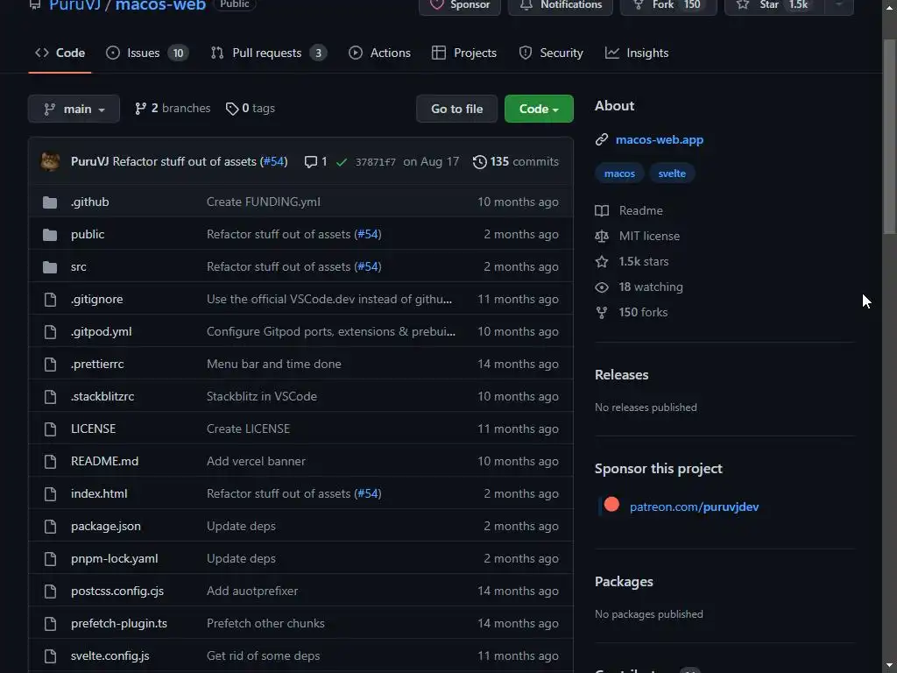Open the Insights tab
Screen dimensions: 897x673
coord(637,53)
